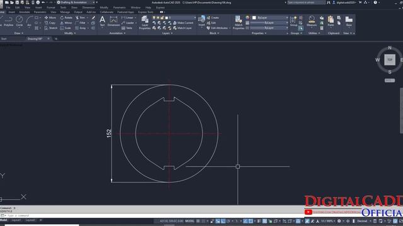Click the Print icon in quick access toolbar
The image size is (403, 226).
point(38,3)
